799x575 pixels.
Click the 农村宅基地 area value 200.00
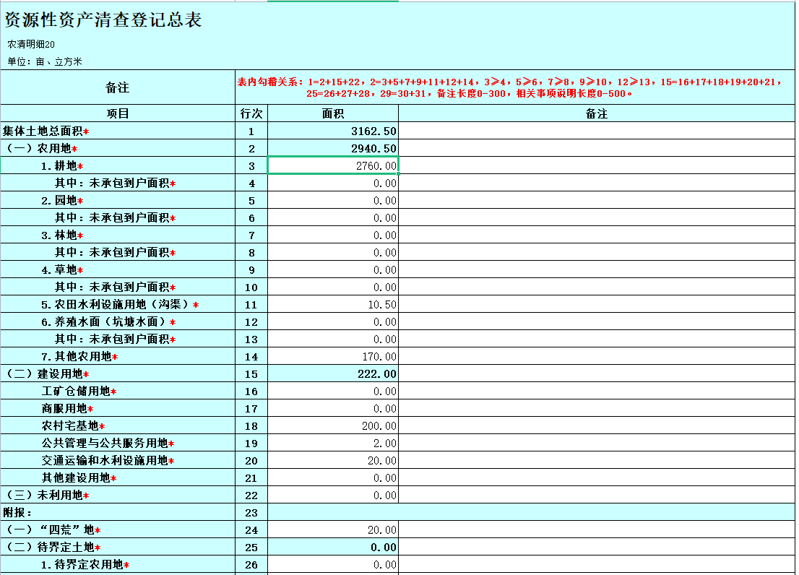(x=379, y=425)
